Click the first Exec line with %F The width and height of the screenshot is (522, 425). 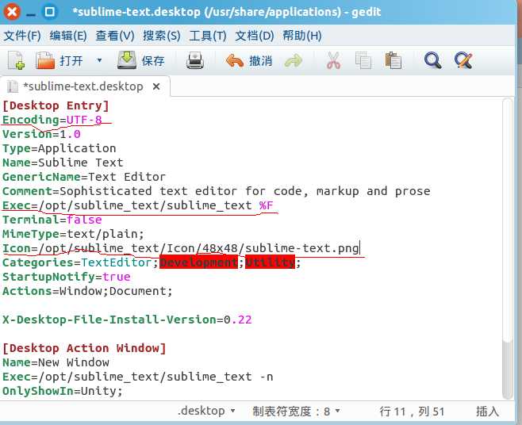pos(137,205)
